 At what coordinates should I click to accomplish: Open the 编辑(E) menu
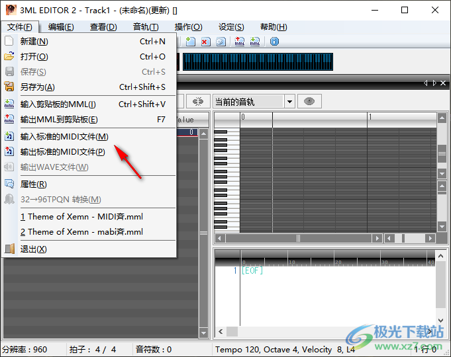[61, 27]
